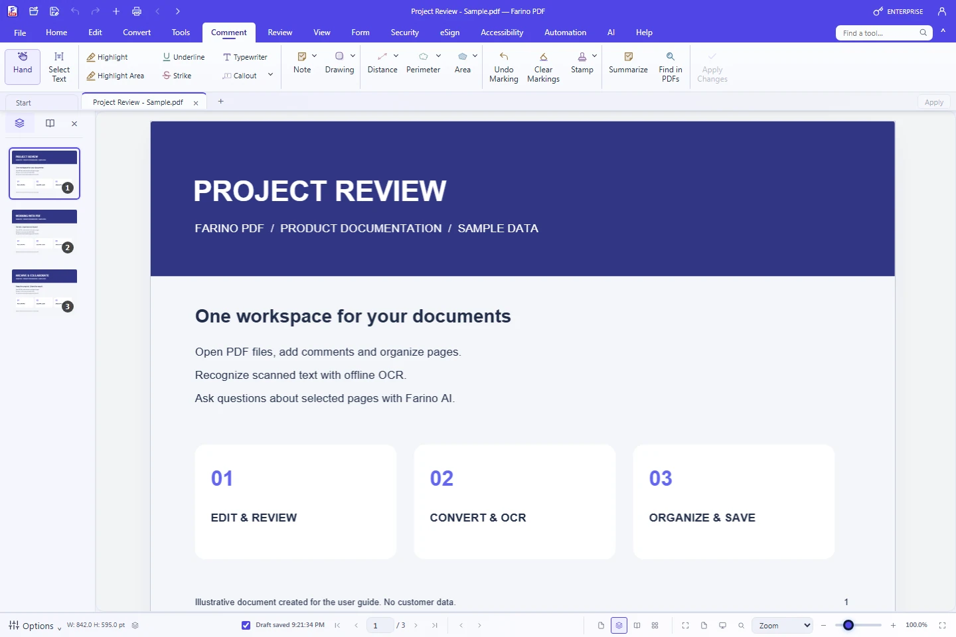Viewport: 956px width, 637px height.
Task: Switch to two-page view mode
Action: 637,625
